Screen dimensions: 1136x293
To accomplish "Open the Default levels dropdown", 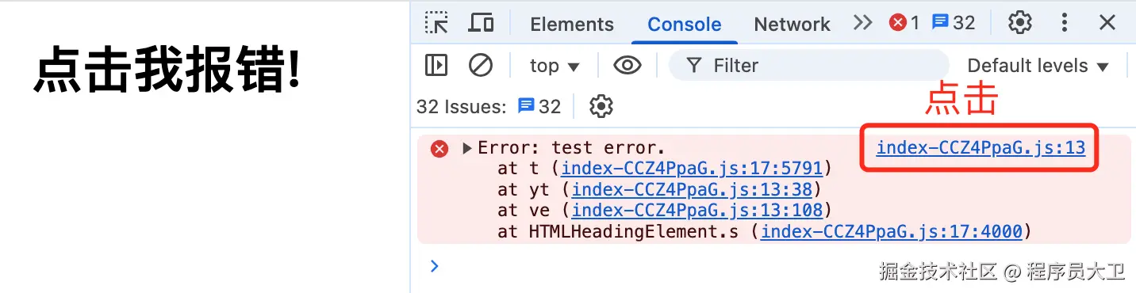I will pos(1038,66).
